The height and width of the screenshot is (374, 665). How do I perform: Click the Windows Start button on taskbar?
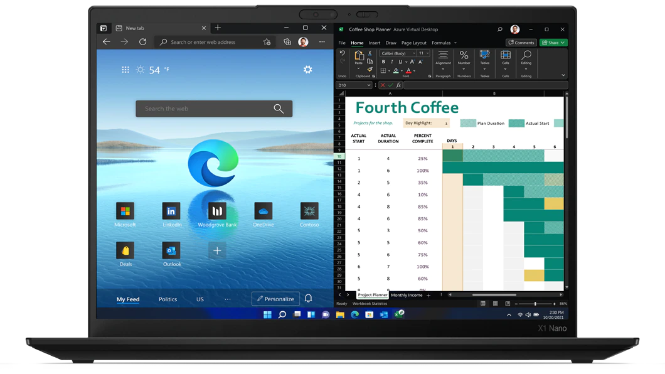click(x=268, y=314)
